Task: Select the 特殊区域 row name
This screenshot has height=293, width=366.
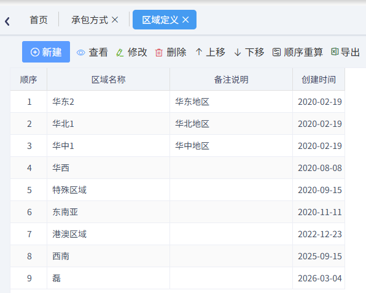Action: click(x=69, y=190)
